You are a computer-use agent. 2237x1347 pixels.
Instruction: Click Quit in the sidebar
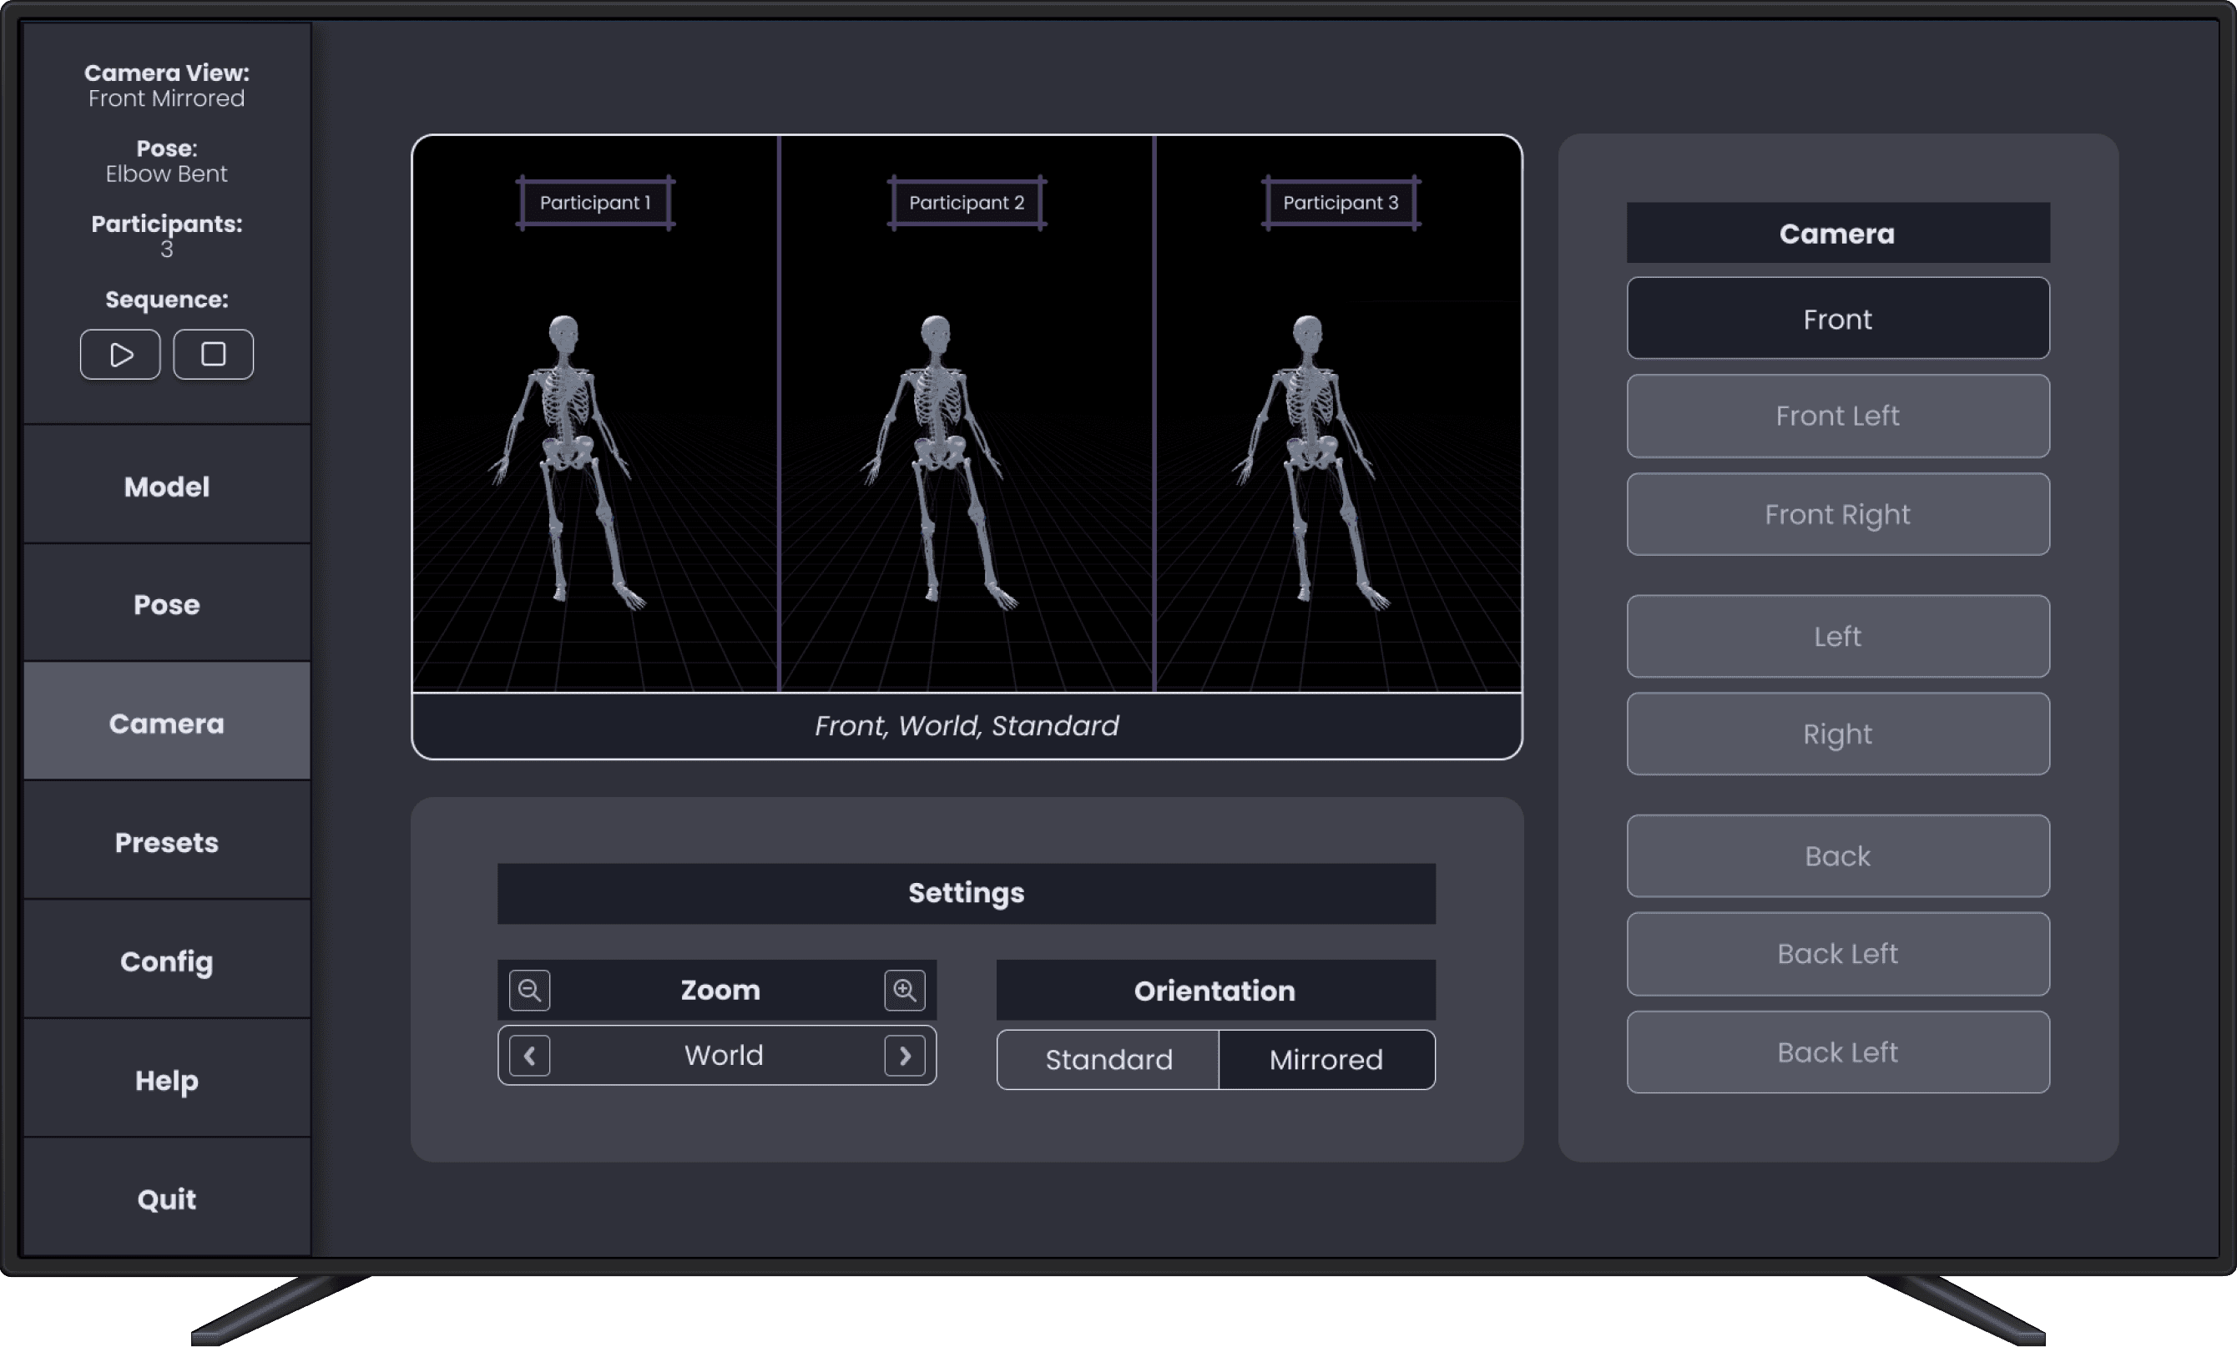167,1199
